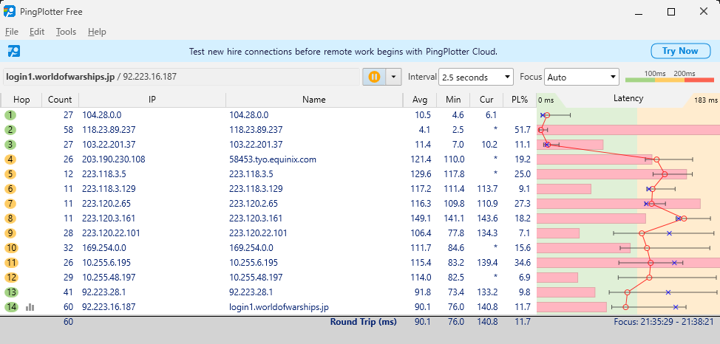Maximize the PingPlotter window
The height and width of the screenshot is (344, 720).
pyautogui.click(x=671, y=12)
